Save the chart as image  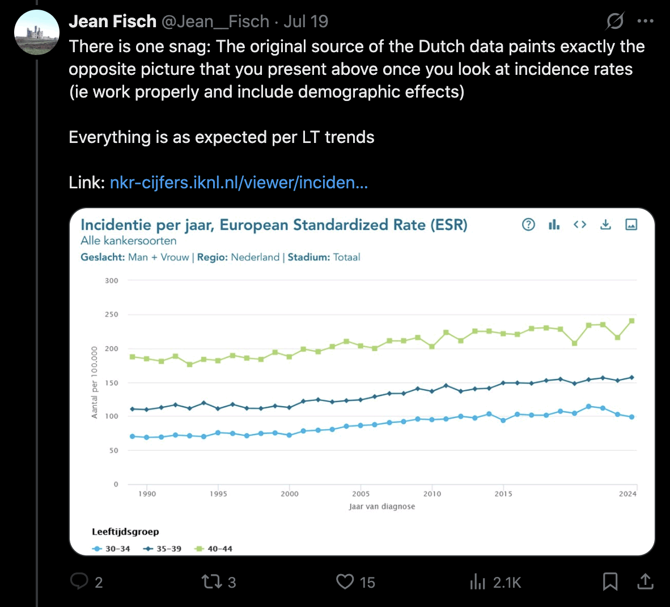coord(631,225)
